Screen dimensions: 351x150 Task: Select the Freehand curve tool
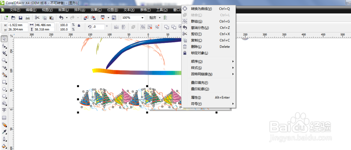tap(4, 67)
